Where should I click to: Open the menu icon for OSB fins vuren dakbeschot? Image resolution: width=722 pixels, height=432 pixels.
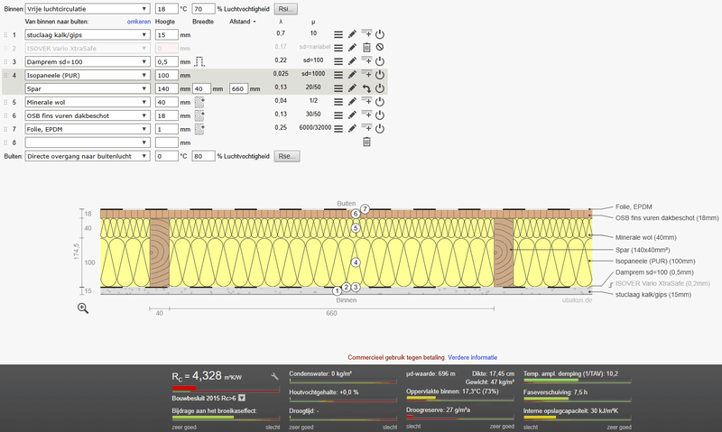(x=338, y=115)
